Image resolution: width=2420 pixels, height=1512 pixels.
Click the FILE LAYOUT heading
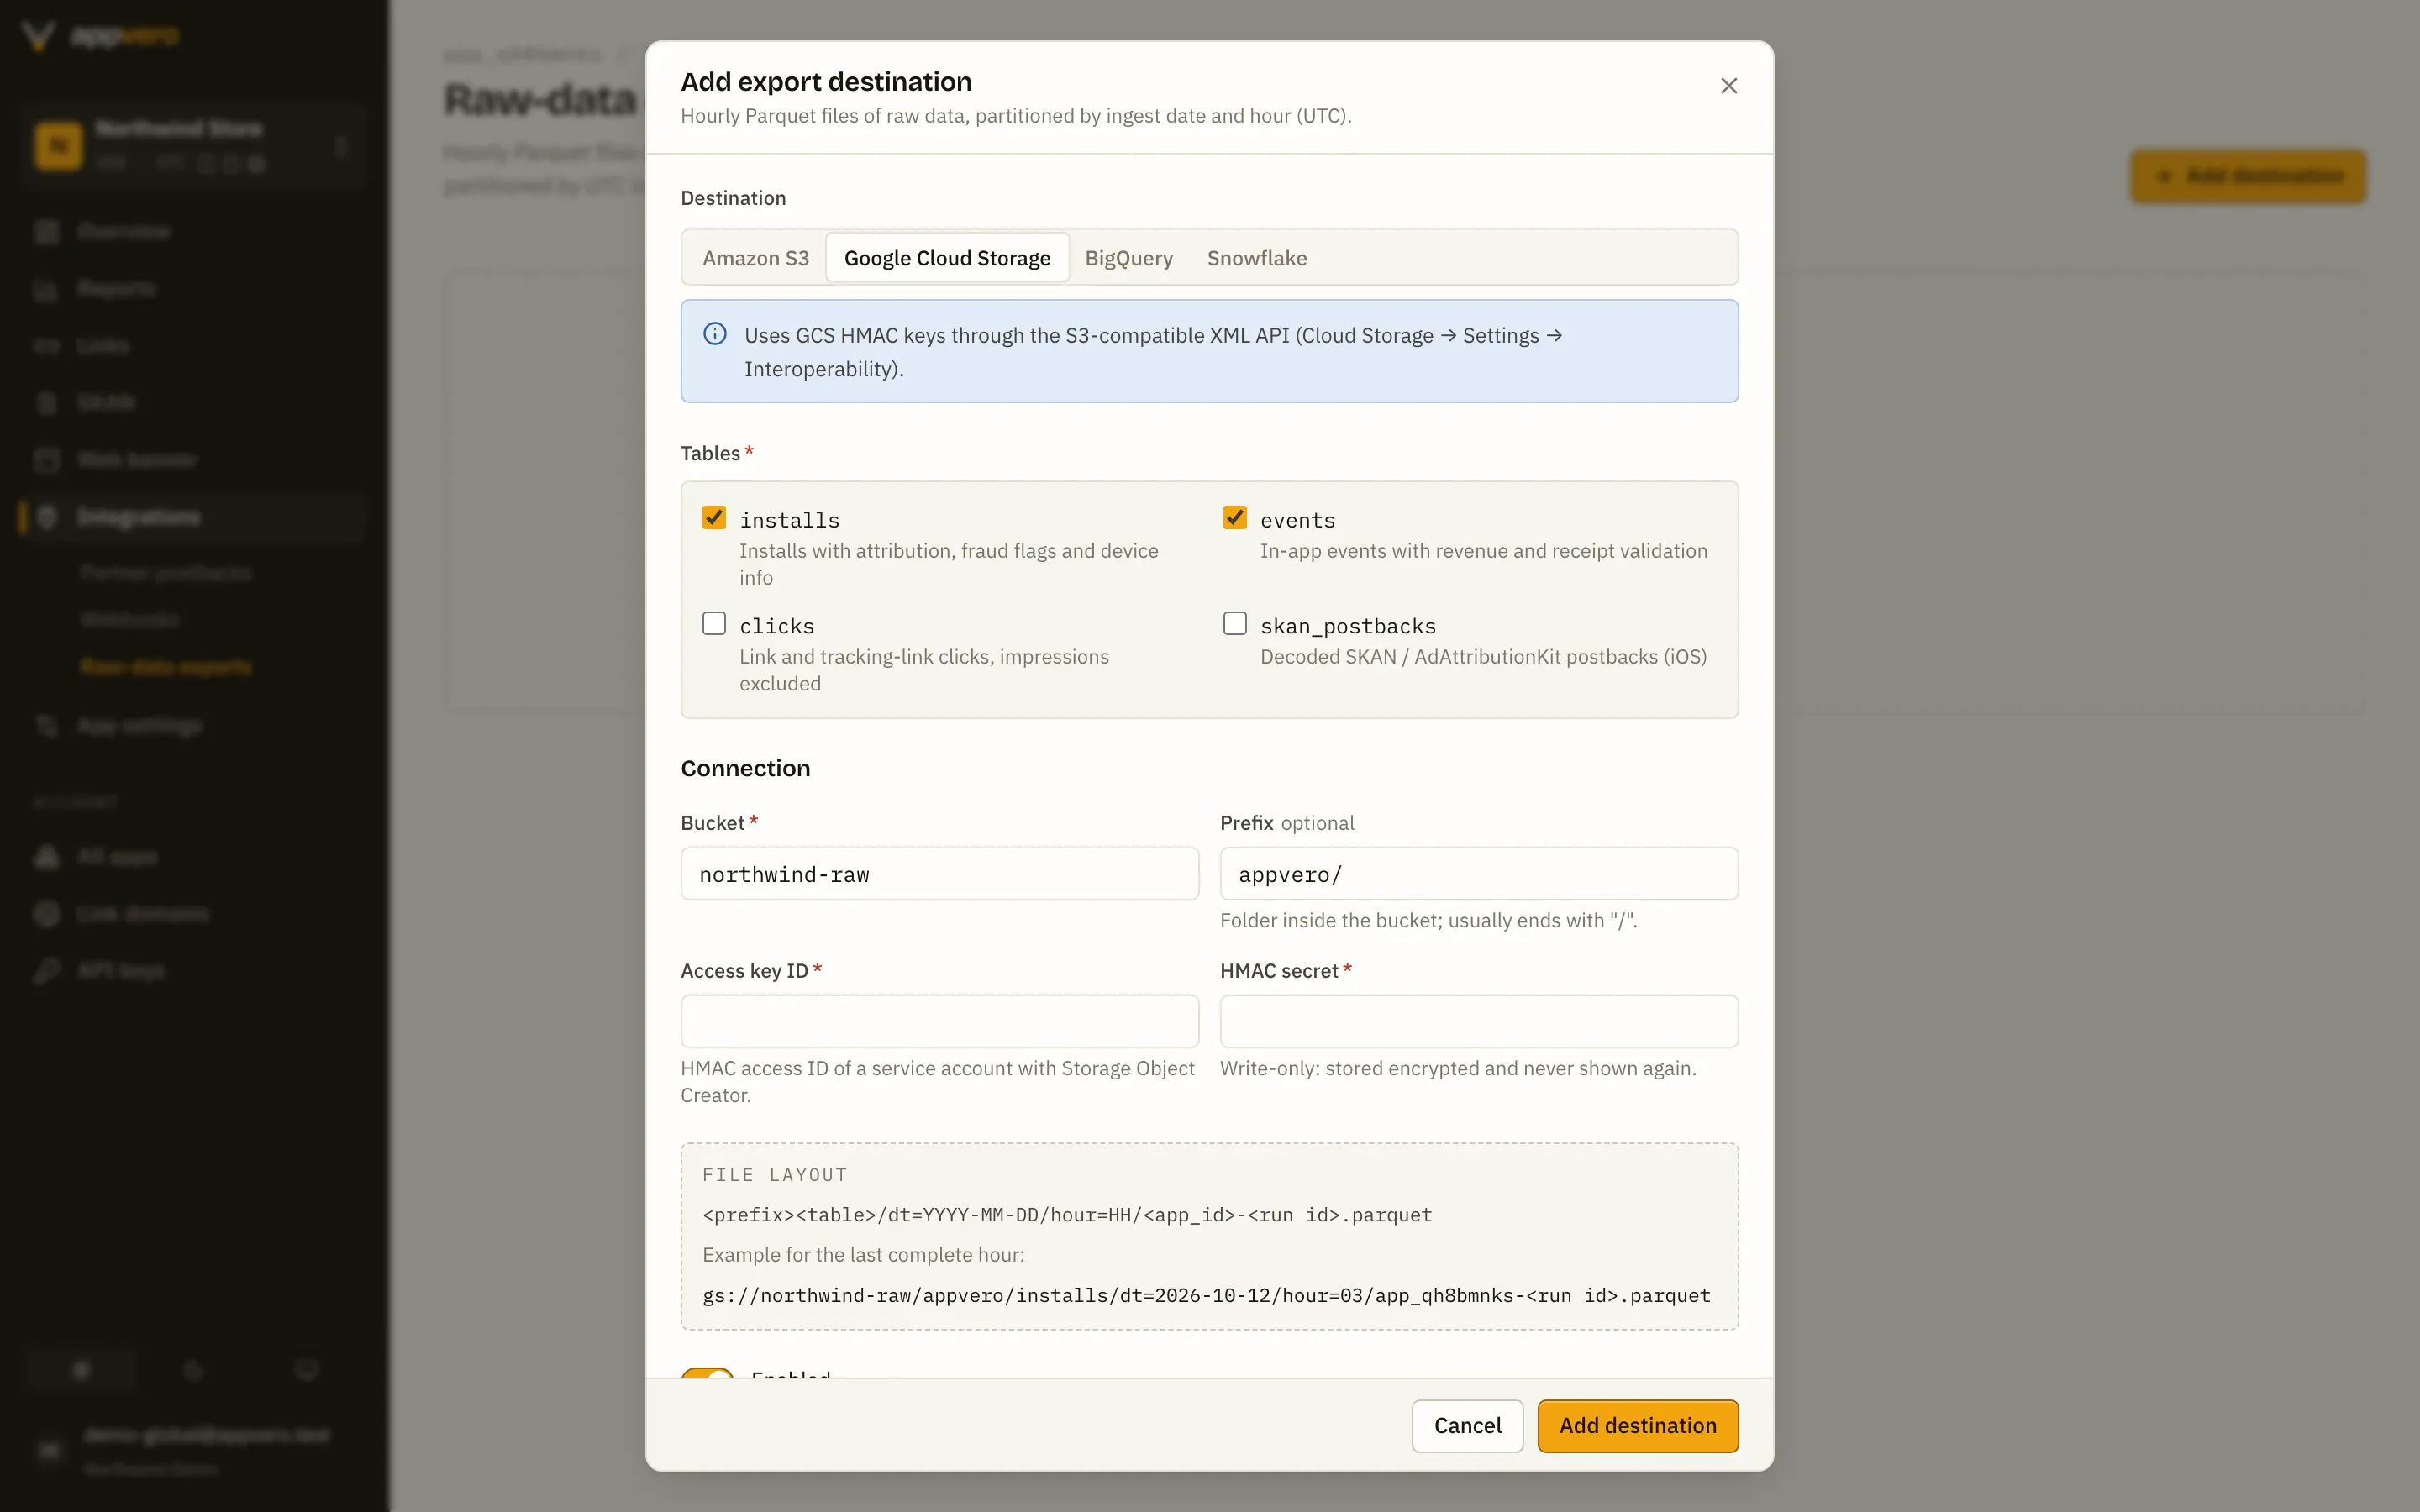click(774, 1175)
